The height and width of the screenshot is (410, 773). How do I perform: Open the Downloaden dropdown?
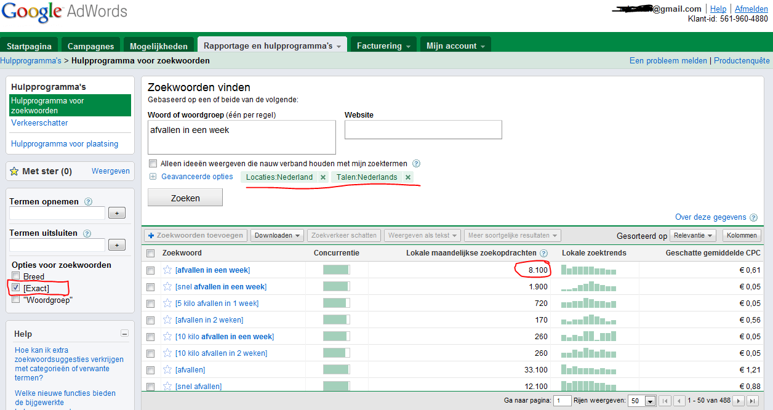coord(278,235)
